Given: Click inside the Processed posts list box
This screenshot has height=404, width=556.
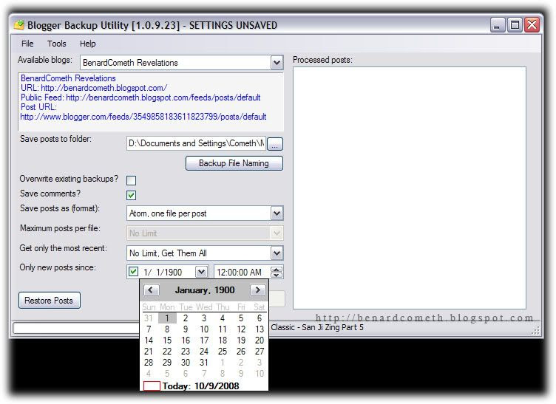Looking at the screenshot, I should click(x=409, y=188).
